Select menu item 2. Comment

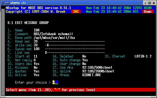tap(18, 34)
